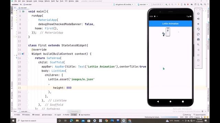Open the Navigate menu
The image size is (220, 123).
click(x=29, y=1)
